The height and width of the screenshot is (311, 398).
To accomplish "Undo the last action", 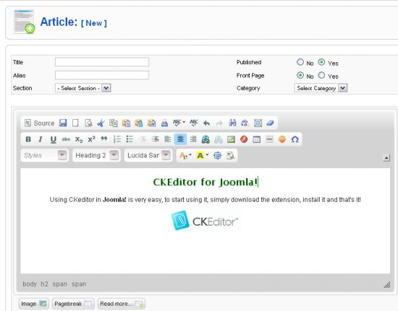I will [206, 123].
